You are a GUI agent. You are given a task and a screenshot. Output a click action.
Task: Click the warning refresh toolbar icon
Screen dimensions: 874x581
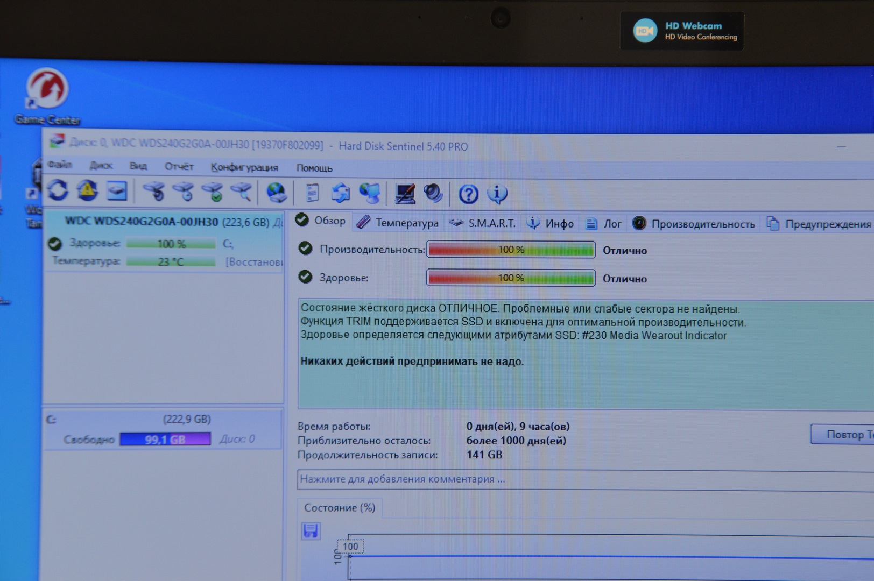coord(87,190)
